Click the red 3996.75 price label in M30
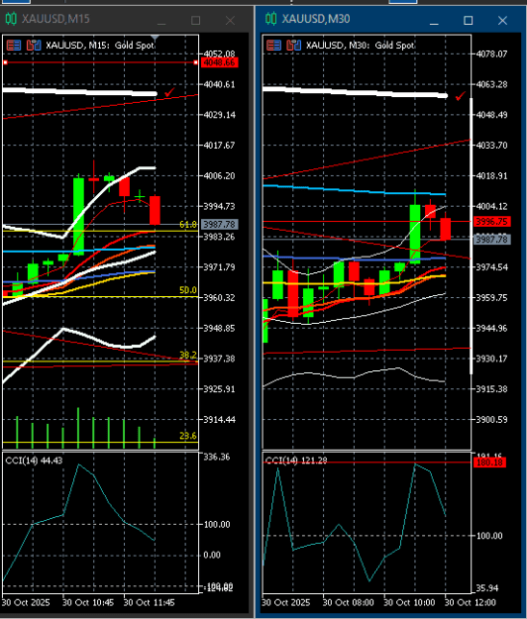The height and width of the screenshot is (619, 527). click(492, 222)
